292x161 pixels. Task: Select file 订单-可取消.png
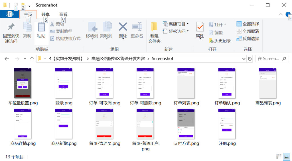(105, 87)
